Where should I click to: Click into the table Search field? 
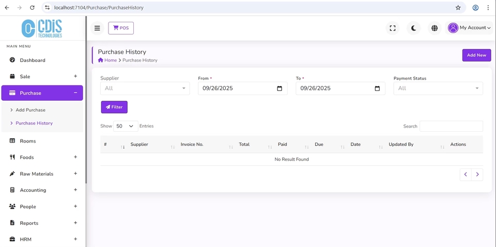(x=451, y=126)
